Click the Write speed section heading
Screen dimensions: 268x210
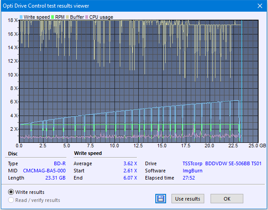click(x=88, y=153)
